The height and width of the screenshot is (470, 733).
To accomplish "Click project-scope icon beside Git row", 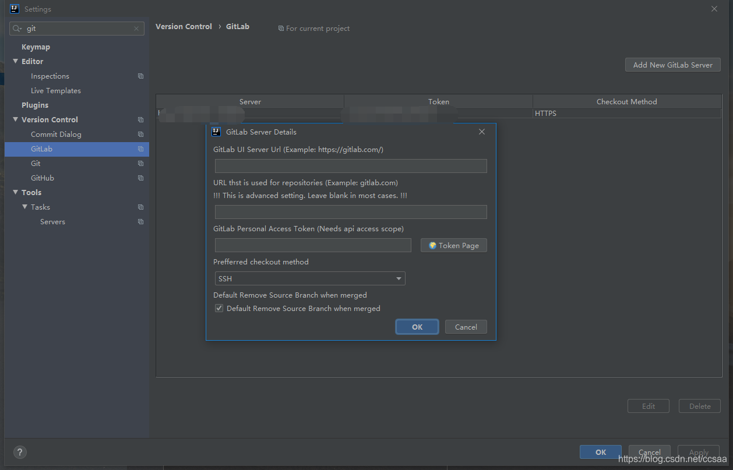I will pos(140,164).
